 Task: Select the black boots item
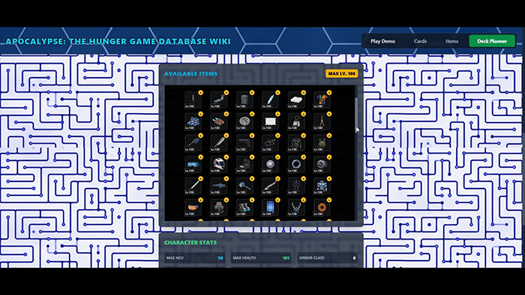point(244,165)
